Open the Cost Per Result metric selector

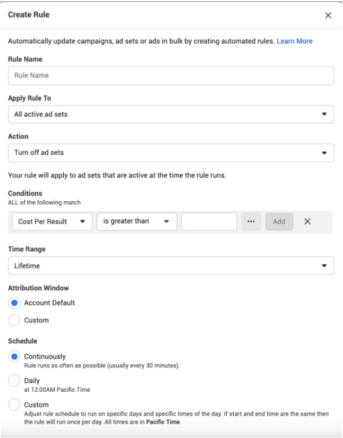click(52, 222)
